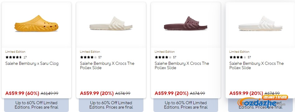The height and width of the screenshot is (112, 295).
Task: View the first cream Pollex Slide image
Action: (x=111, y=24)
